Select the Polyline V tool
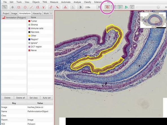Image resolution: width=167 pixels, height=125 pixels. (43, 7)
